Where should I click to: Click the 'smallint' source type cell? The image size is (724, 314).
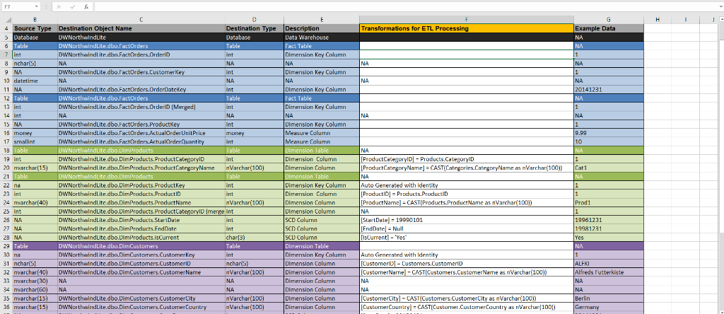35,141
